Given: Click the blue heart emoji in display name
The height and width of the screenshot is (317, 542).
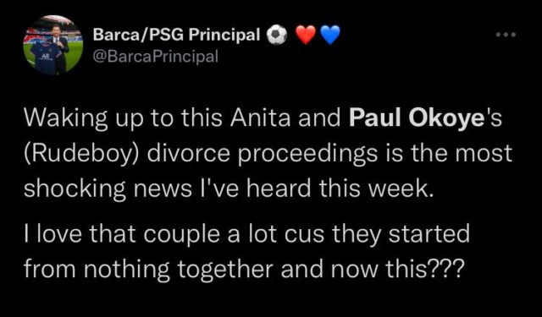Looking at the screenshot, I should pyautogui.click(x=330, y=36).
